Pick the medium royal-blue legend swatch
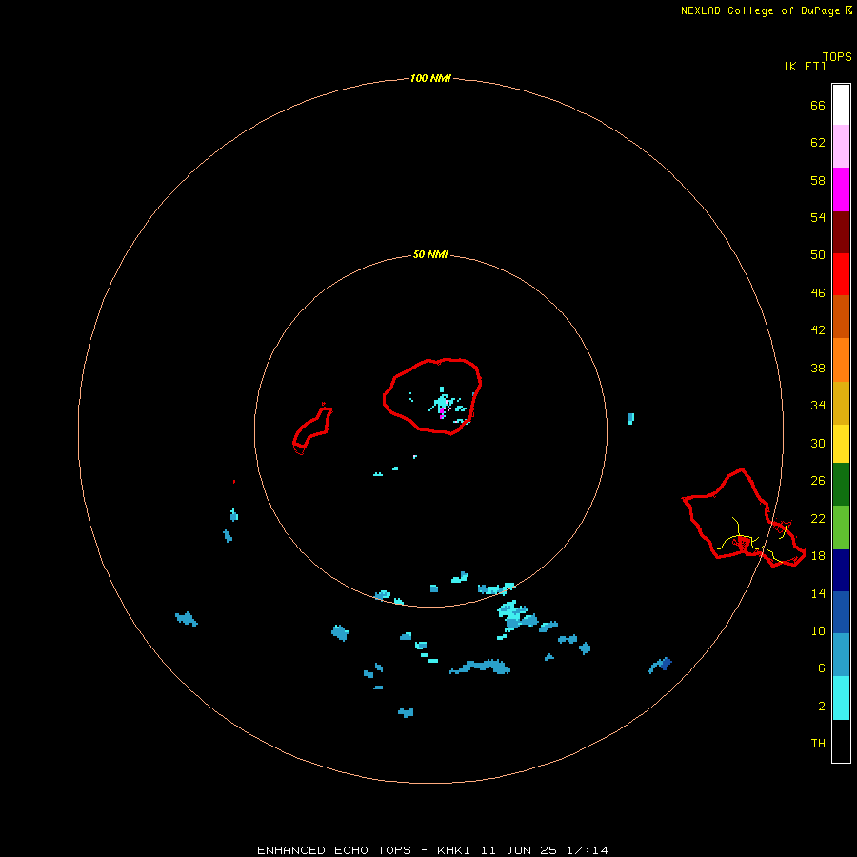857x857 pixels. (841, 612)
